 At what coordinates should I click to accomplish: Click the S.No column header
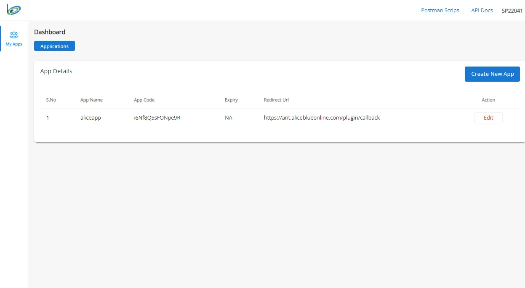[x=51, y=100]
